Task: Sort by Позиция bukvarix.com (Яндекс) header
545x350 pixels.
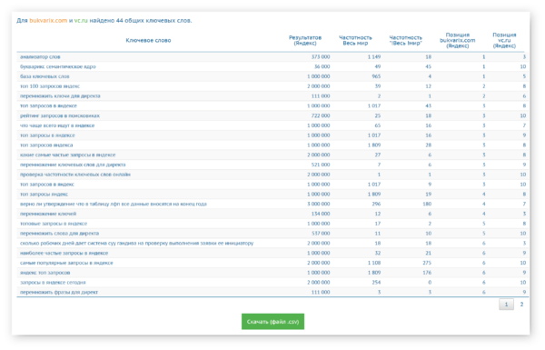Action: coord(458,40)
